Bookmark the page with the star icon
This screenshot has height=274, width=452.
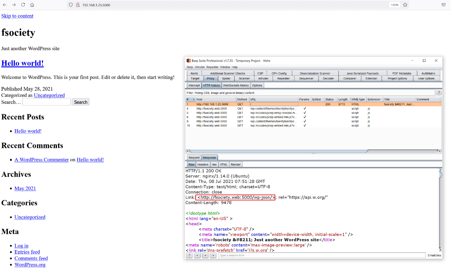click(405, 5)
